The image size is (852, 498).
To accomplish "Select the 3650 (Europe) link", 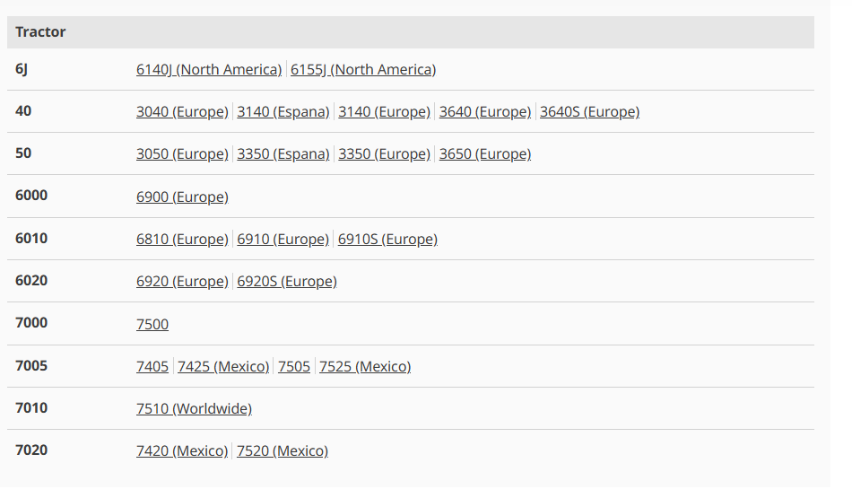I will (x=485, y=154).
